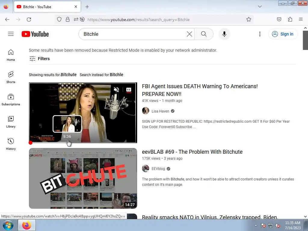Open Reality smacks NATO in Vilnius video
Screen dimensions: 308x231
point(210,217)
